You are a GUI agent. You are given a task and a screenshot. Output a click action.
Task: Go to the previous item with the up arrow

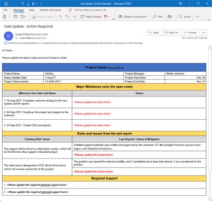coord(23,4)
